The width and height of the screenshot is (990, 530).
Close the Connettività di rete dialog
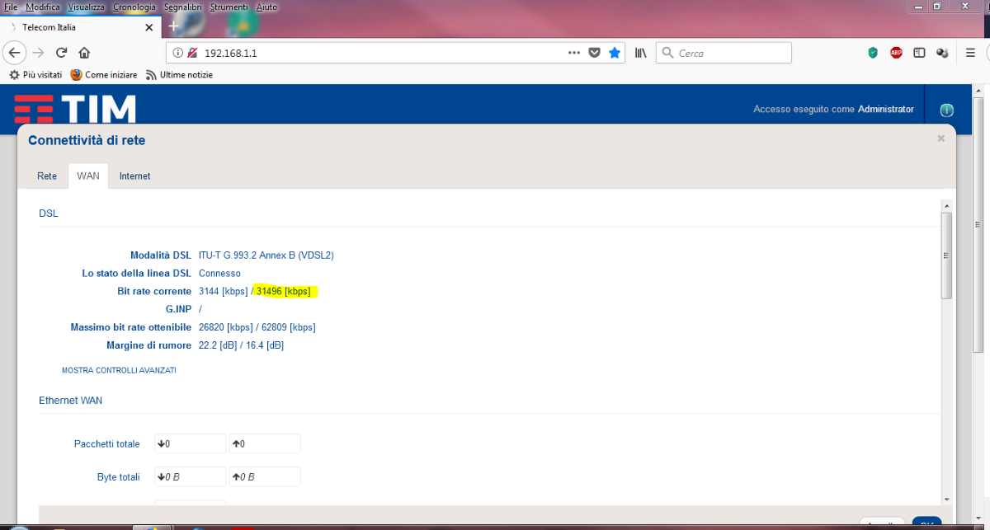click(940, 138)
